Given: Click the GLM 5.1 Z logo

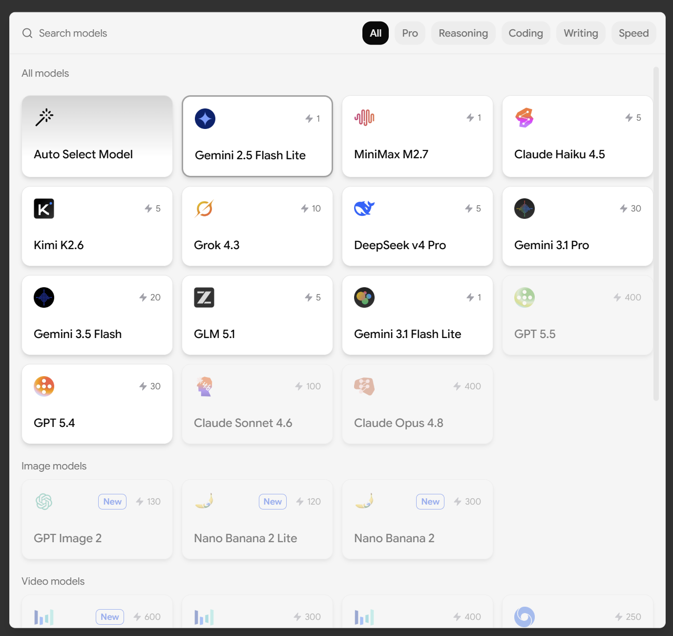Looking at the screenshot, I should coord(204,297).
